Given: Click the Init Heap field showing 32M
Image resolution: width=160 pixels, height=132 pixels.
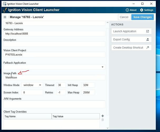Looking at the screenshot, I should 88,85.
